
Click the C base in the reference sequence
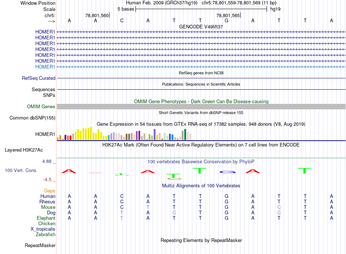[x=122, y=20]
